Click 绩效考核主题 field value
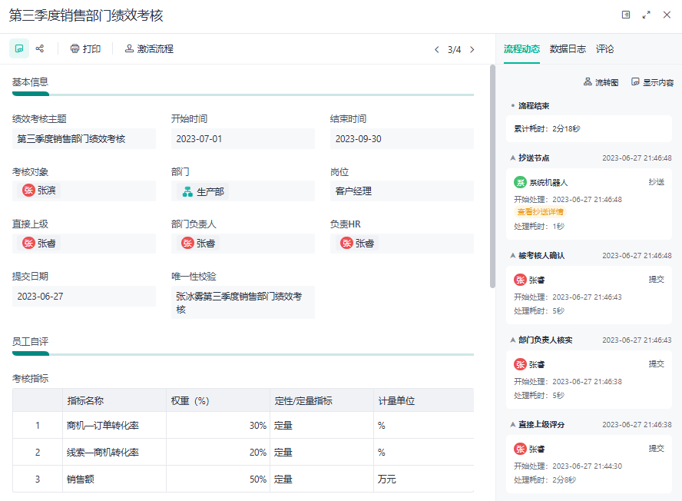The image size is (682, 501). point(84,139)
